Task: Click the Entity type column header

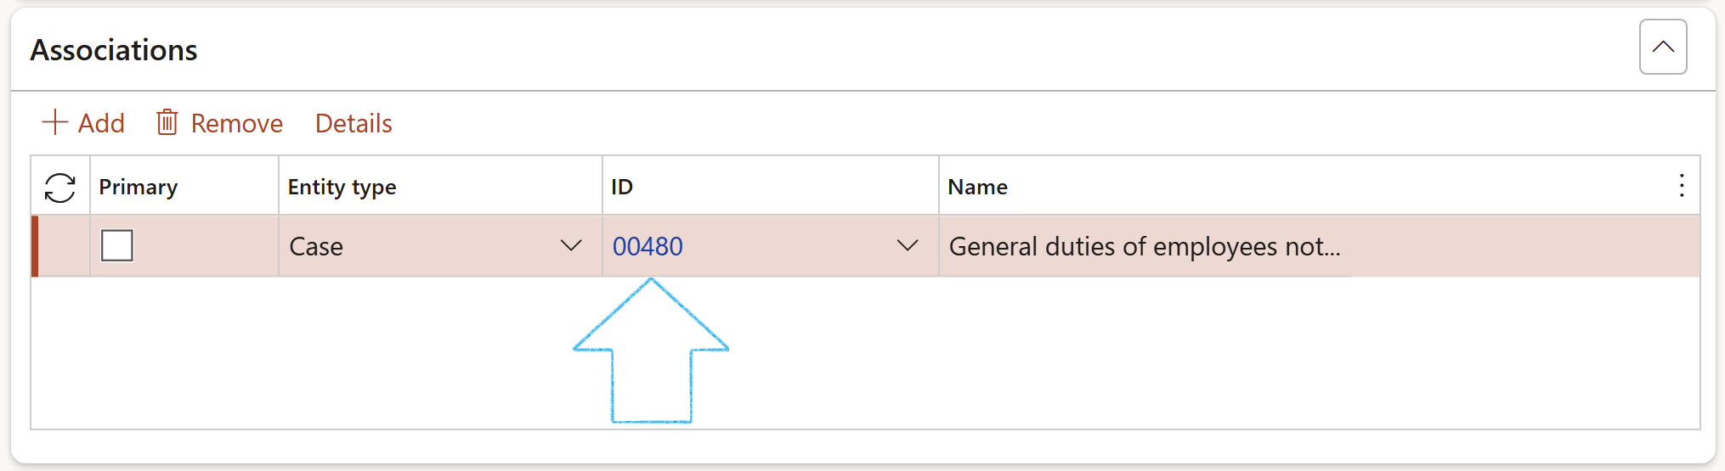Action: click(x=342, y=187)
